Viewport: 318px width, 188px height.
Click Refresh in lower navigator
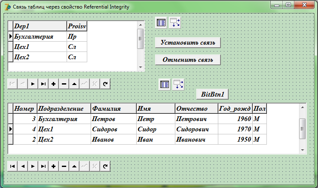point(105,166)
